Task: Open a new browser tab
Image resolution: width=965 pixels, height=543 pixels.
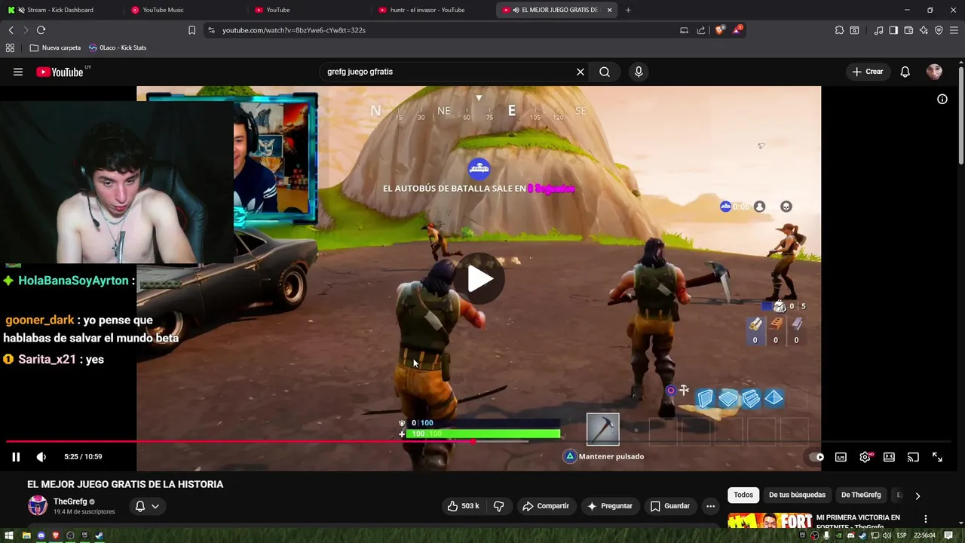Action: (x=628, y=10)
